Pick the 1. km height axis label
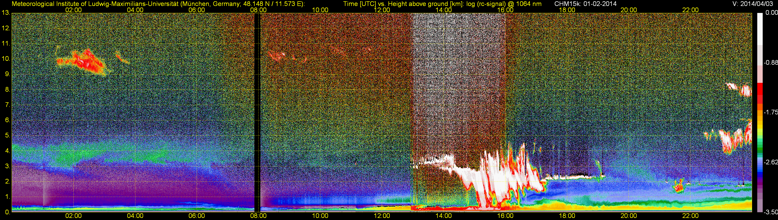 (8, 197)
